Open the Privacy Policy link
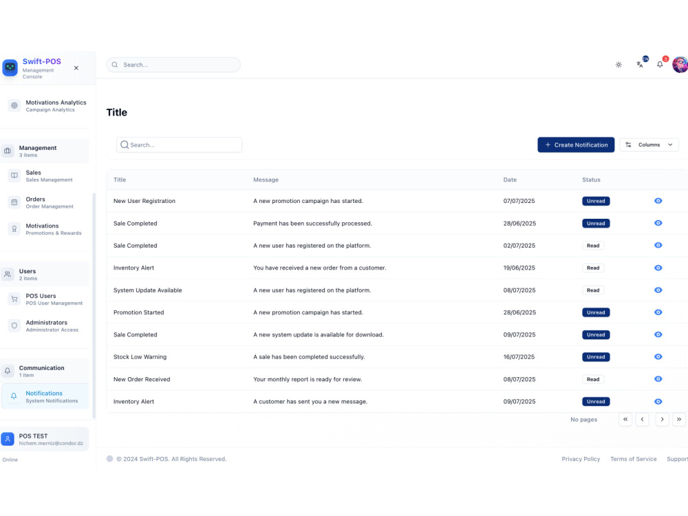The image size is (688, 516). (581, 459)
